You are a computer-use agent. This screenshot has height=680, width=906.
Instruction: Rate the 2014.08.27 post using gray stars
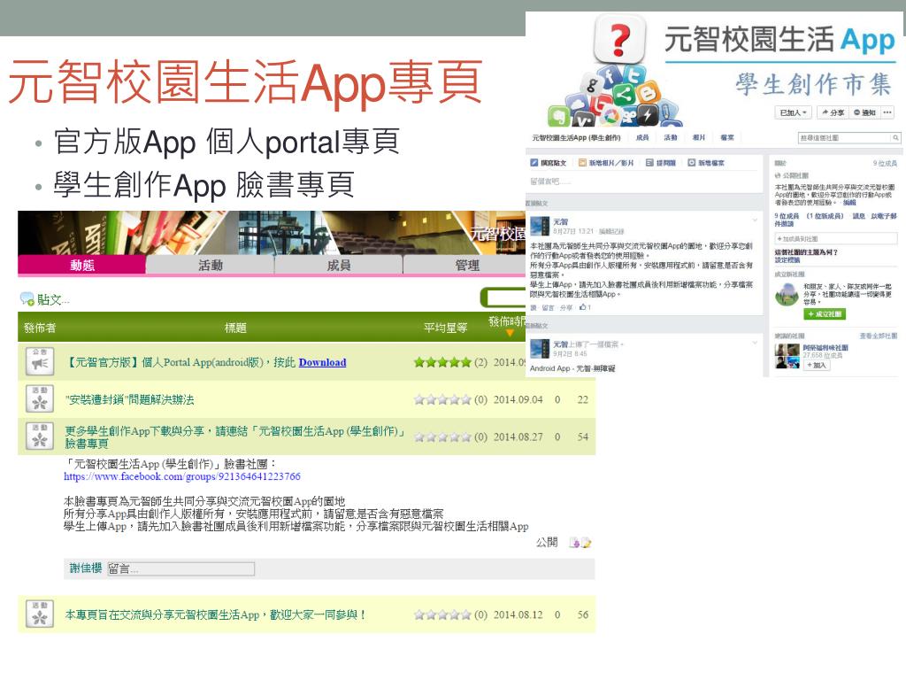pyautogui.click(x=442, y=437)
